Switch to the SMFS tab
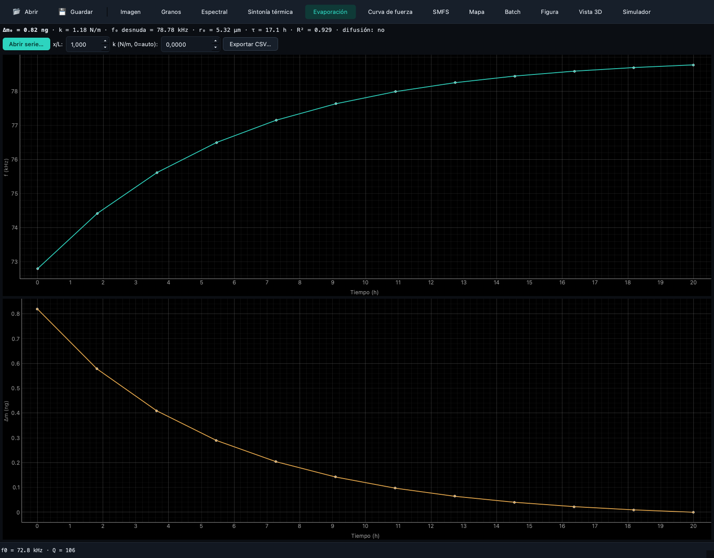 pos(441,12)
